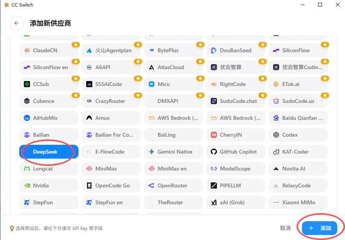Pick the A6API provider
This screenshot has height=240, width=345.
coord(111,67)
